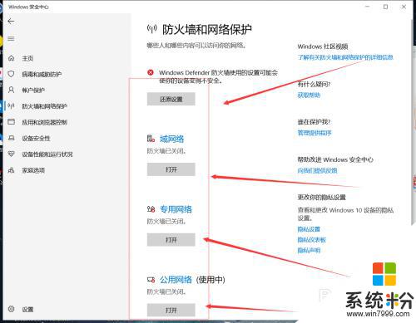The image size is (416, 323).
Task: Click the 隐私设置 link
Action: tap(309, 229)
